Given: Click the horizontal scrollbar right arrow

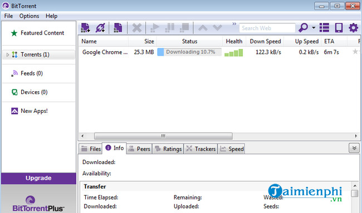Looking at the screenshot, I should 356,136.
